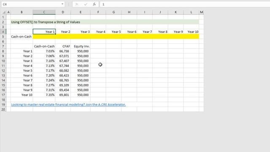Viewport: 270px width, 152px height.
Task: Click the 'Equity Inv.' column header cell
Action: tap(81, 46)
